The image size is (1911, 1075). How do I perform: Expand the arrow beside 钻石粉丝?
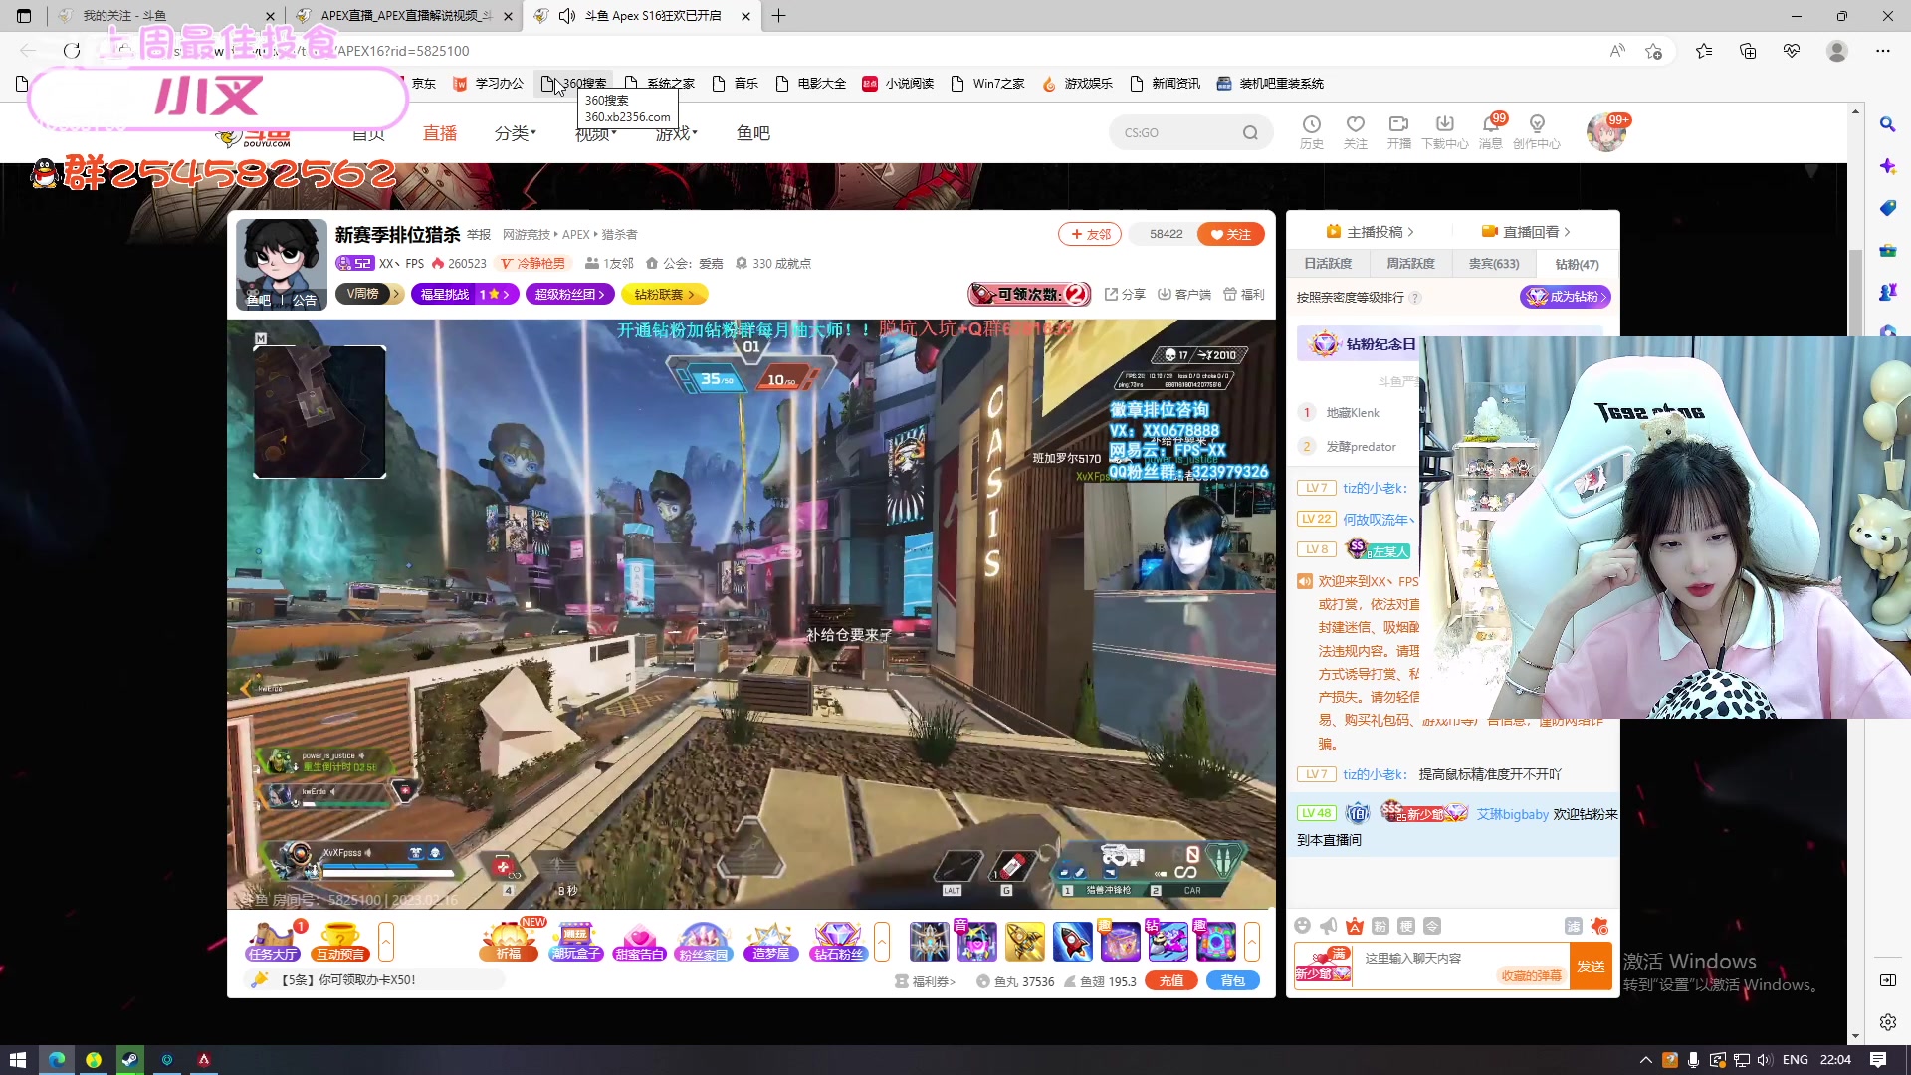pyautogui.click(x=882, y=941)
